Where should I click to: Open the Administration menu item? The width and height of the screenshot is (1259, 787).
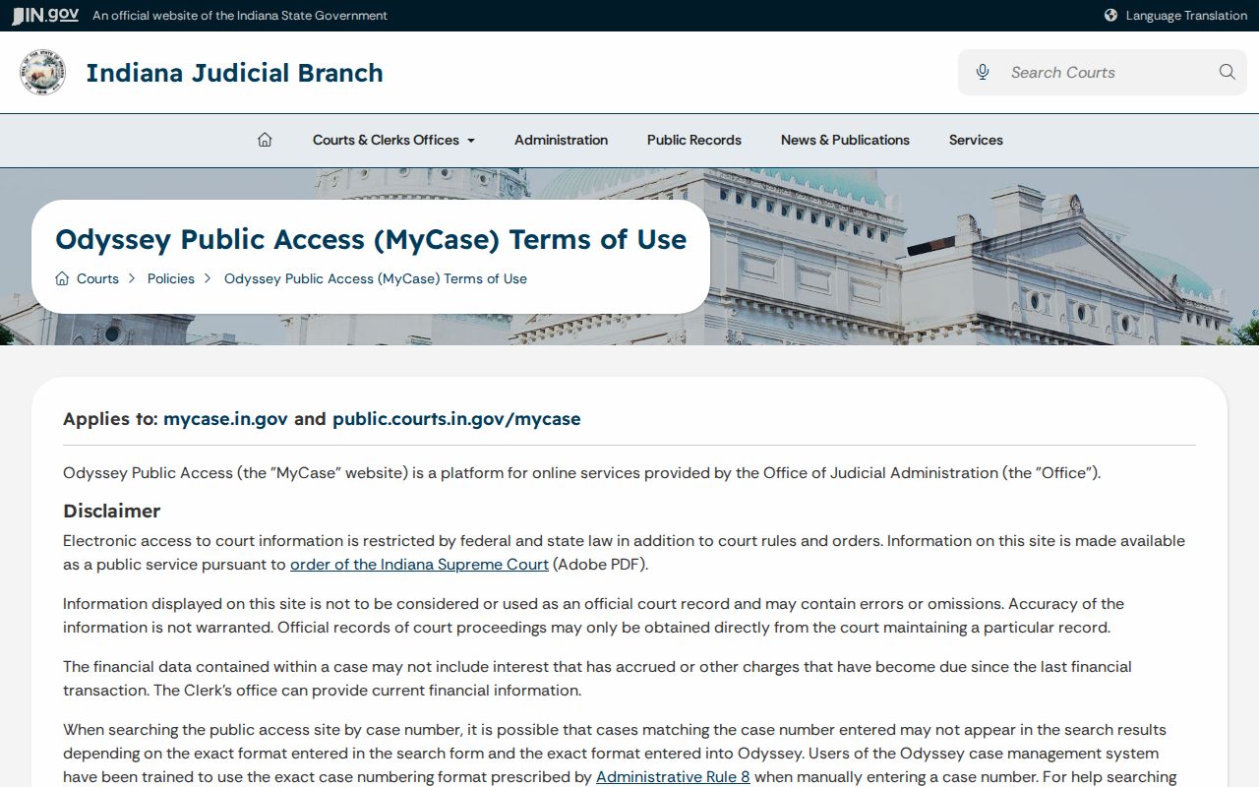(561, 140)
